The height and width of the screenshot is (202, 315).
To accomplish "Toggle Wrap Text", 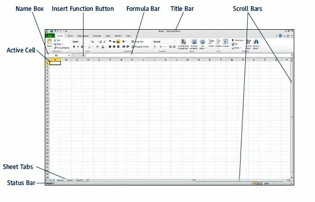I will 137,42.
